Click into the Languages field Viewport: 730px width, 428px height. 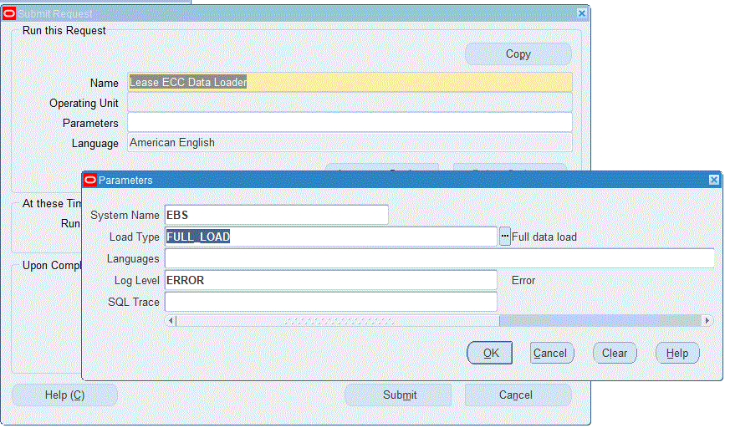[x=440, y=258]
